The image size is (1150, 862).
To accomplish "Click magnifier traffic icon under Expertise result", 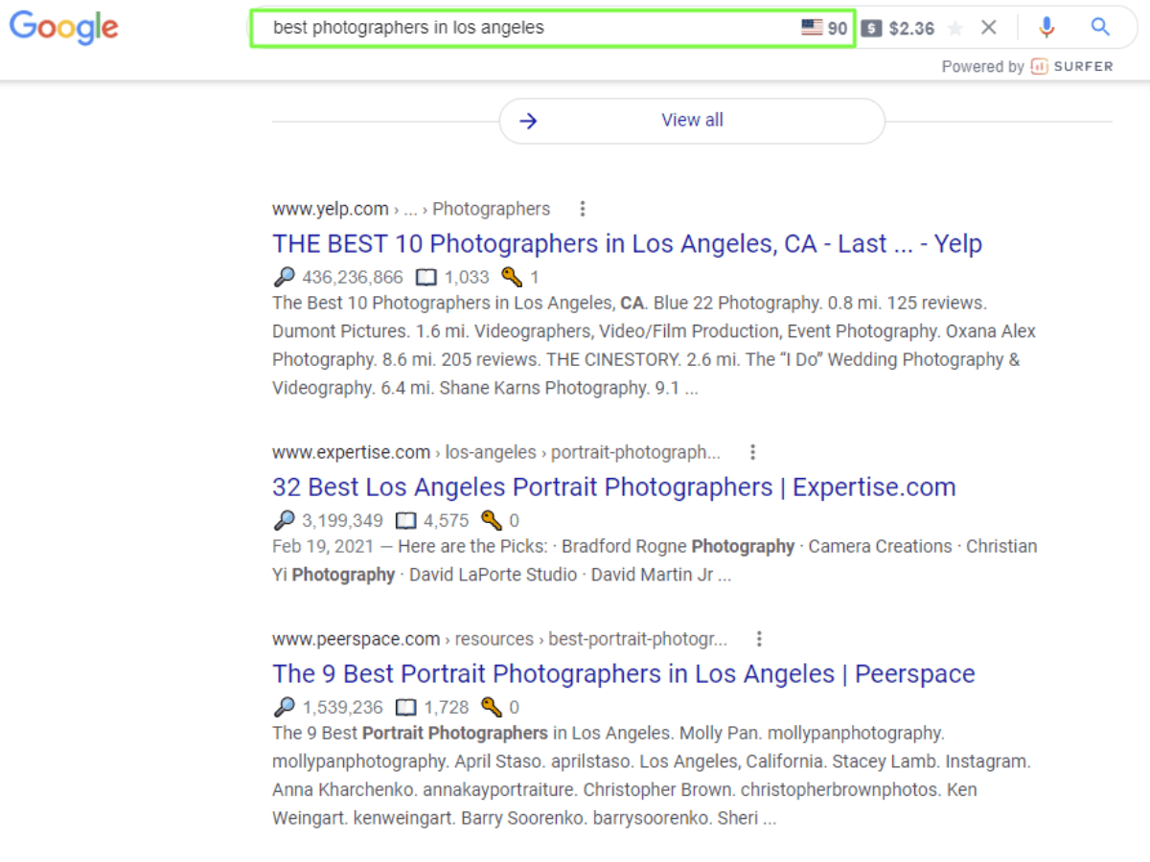I will pos(284,521).
